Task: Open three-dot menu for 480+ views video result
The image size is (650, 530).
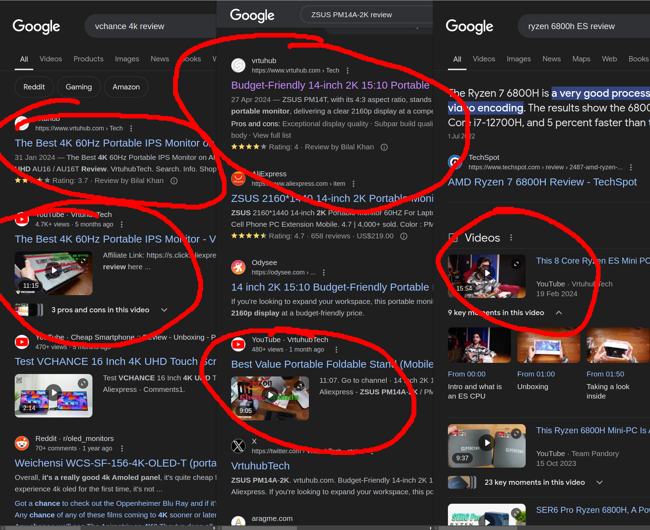Action: click(x=336, y=349)
